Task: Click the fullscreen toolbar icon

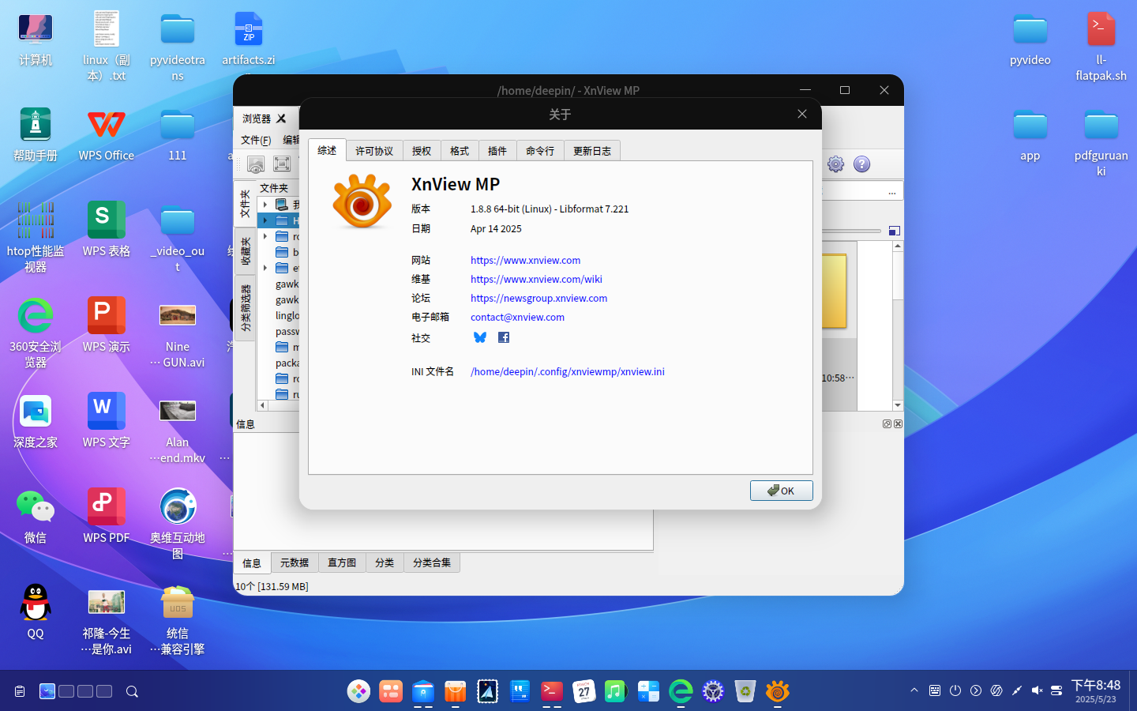Action: click(x=282, y=164)
